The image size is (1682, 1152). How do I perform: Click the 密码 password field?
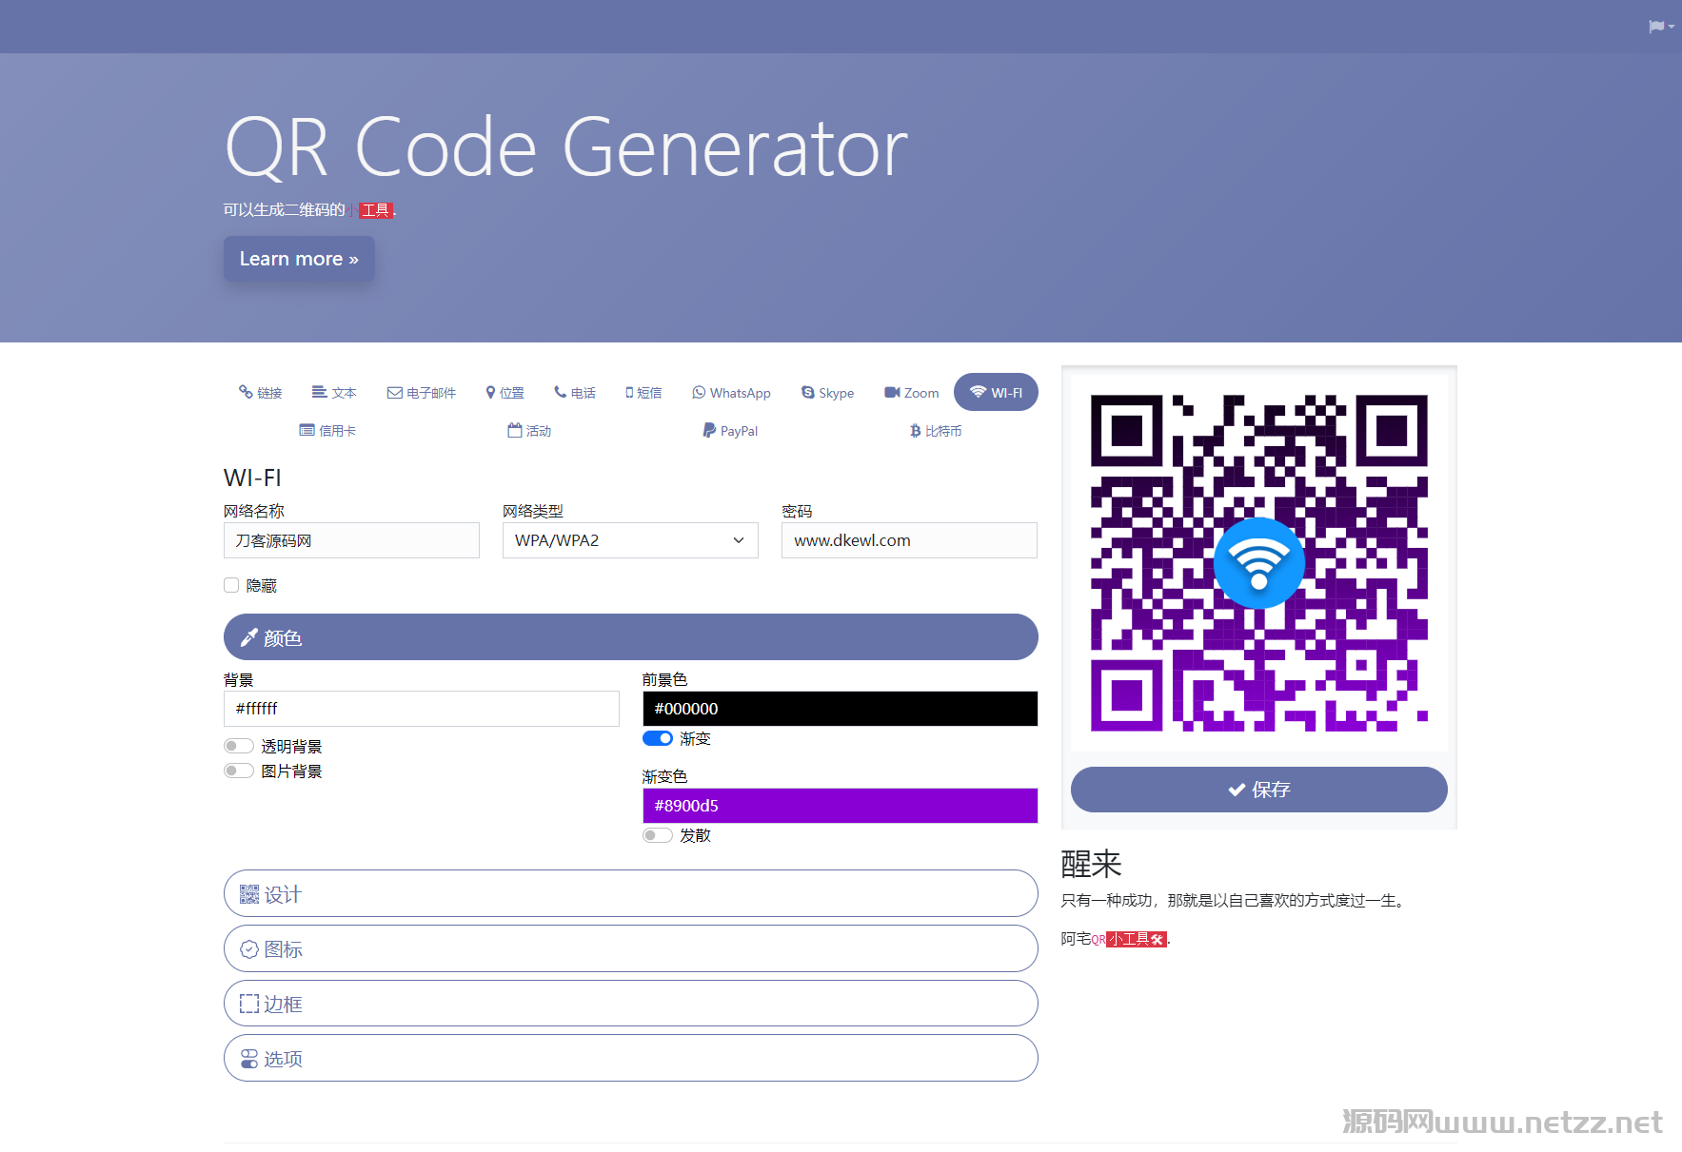coord(909,540)
